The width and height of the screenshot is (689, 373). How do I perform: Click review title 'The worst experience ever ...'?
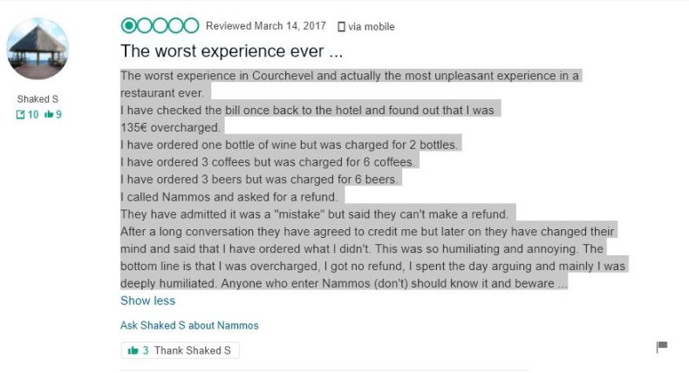tap(231, 51)
